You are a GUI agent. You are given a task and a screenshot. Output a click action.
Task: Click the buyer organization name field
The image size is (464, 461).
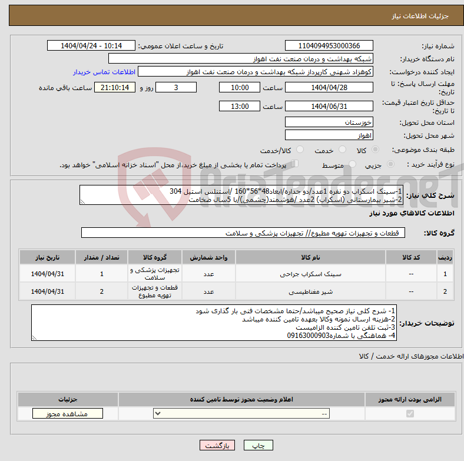click(241, 59)
